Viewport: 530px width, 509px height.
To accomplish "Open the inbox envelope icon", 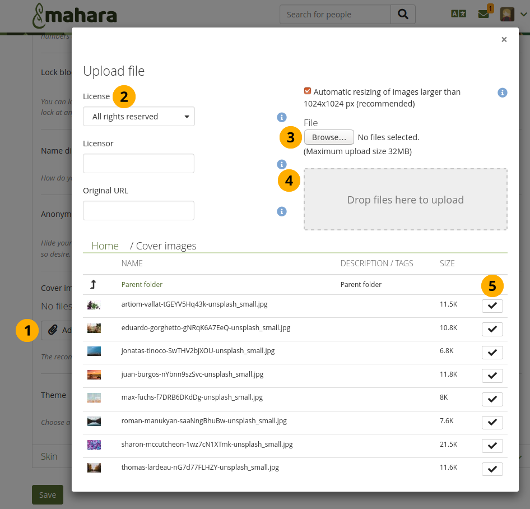I will pyautogui.click(x=483, y=15).
